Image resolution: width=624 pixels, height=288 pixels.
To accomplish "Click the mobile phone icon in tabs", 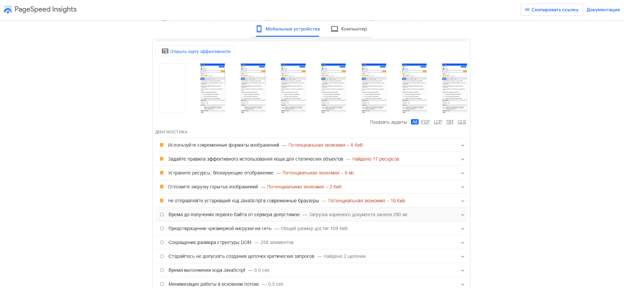I will 259,29.
